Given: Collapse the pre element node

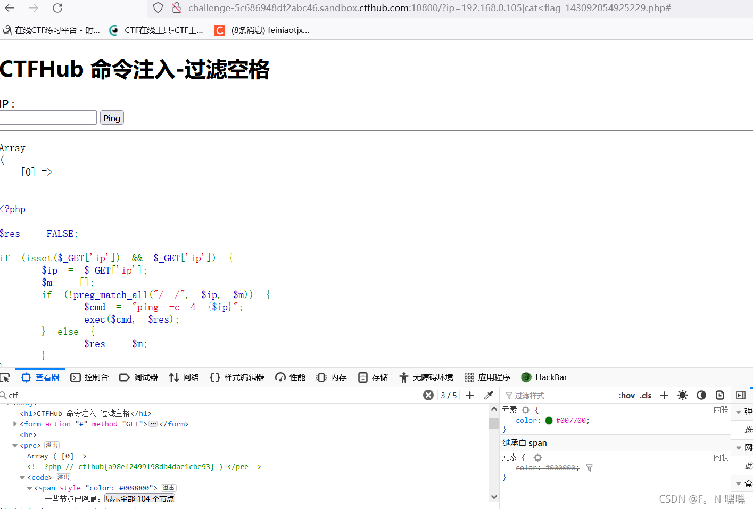Looking at the screenshot, I should [14, 445].
